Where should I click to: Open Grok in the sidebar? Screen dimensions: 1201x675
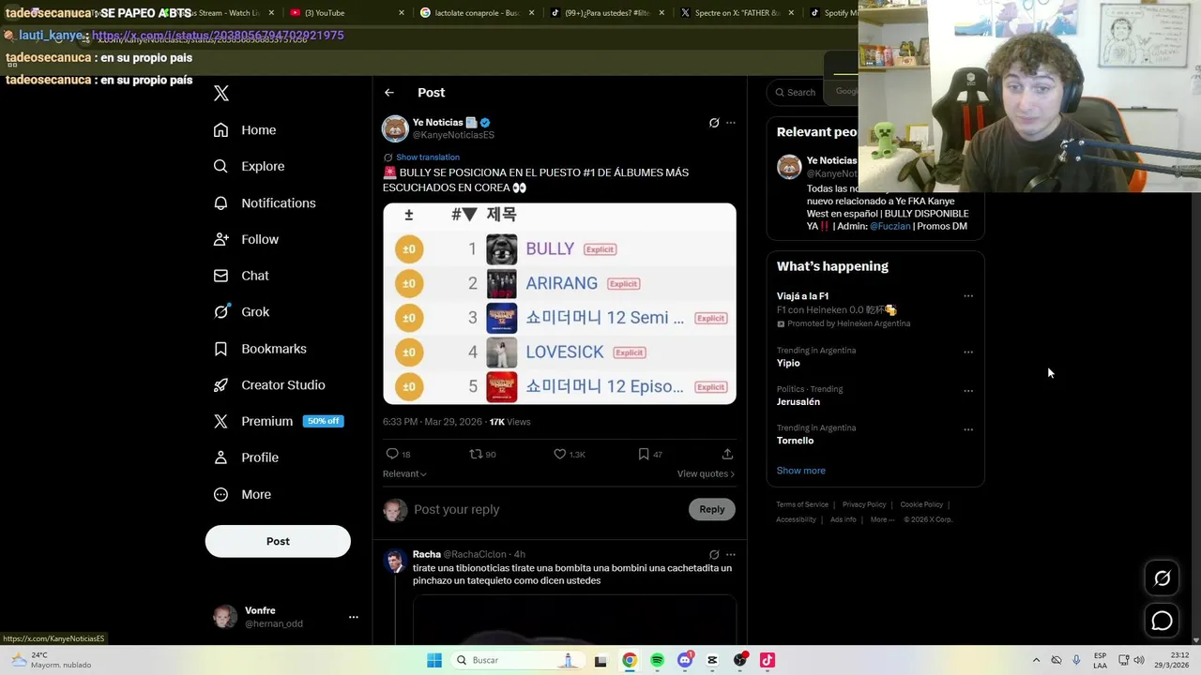click(241, 312)
